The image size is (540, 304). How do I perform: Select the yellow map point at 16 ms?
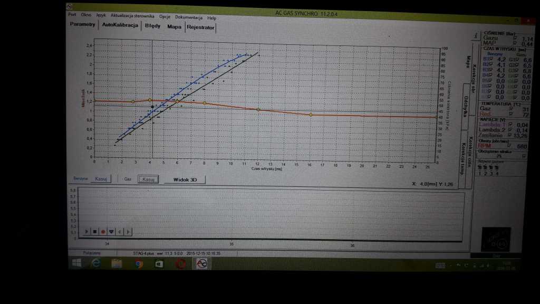(x=311, y=115)
